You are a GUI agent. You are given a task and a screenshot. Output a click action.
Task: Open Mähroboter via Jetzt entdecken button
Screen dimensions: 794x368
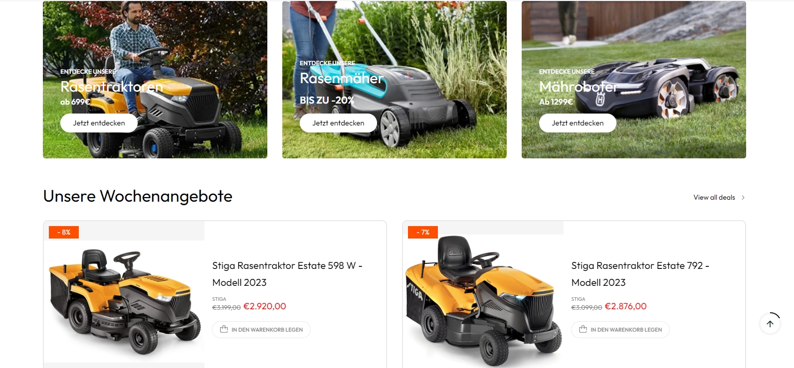pyautogui.click(x=578, y=123)
